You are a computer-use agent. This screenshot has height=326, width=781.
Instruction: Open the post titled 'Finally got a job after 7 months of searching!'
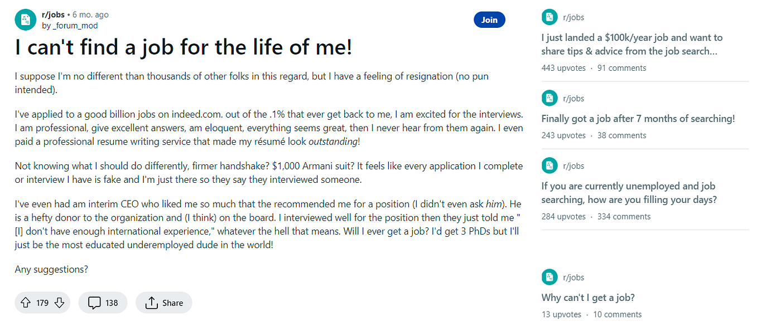pos(638,118)
